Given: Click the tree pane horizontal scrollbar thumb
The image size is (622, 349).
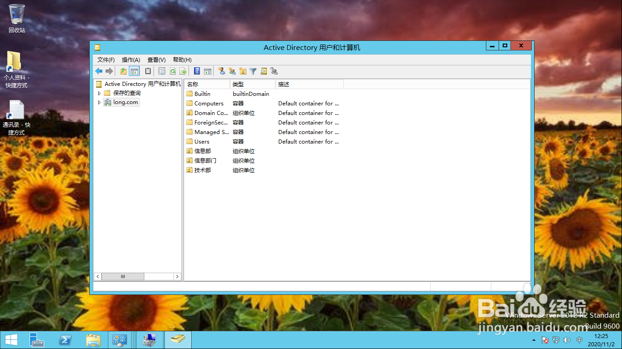Looking at the screenshot, I should click(123, 276).
